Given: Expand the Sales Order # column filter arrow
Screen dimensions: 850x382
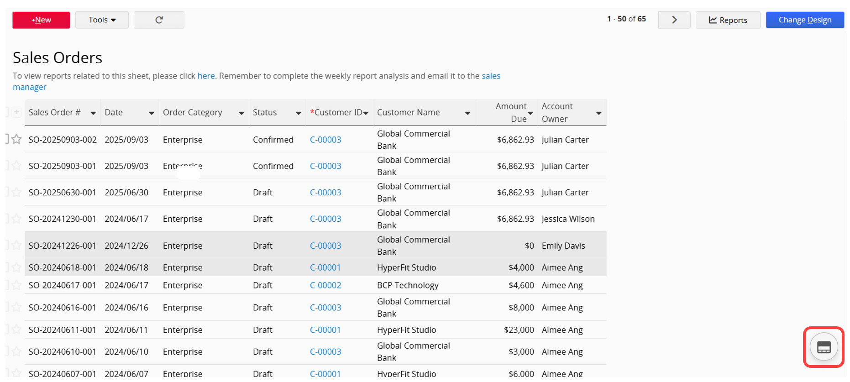Looking at the screenshot, I should 93,113.
